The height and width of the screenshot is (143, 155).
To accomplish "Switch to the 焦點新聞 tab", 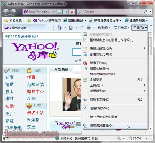I will [x=61, y=70].
